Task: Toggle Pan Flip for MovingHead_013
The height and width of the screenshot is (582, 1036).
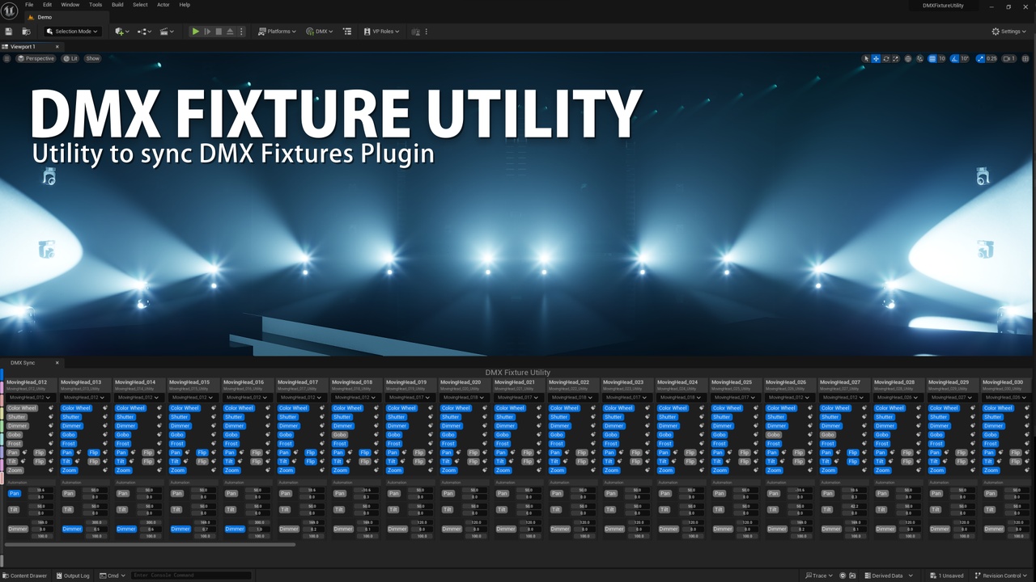Action: click(93, 453)
